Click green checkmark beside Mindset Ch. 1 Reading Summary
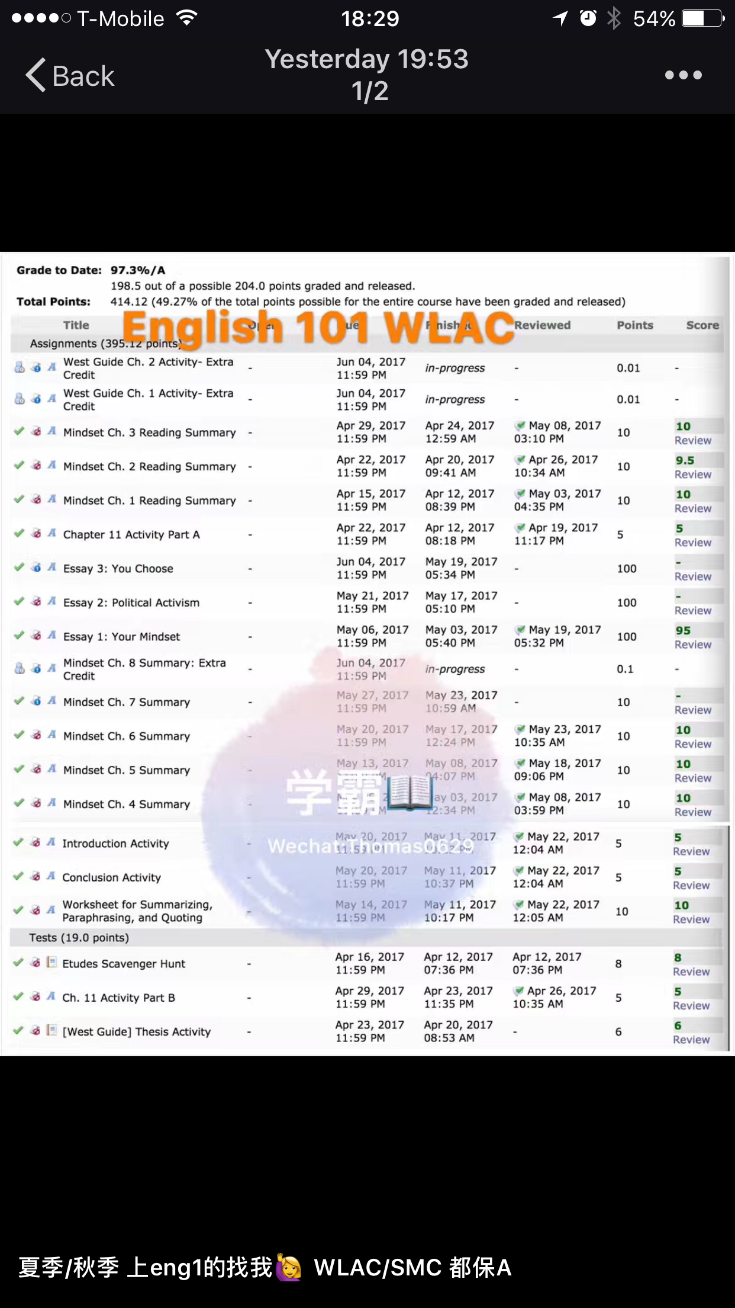Screen dimensions: 735x1308 [19, 499]
